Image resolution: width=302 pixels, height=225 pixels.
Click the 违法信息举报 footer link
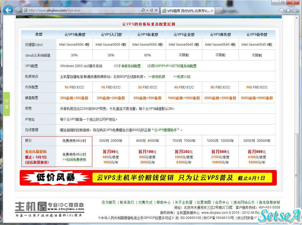[269, 202]
